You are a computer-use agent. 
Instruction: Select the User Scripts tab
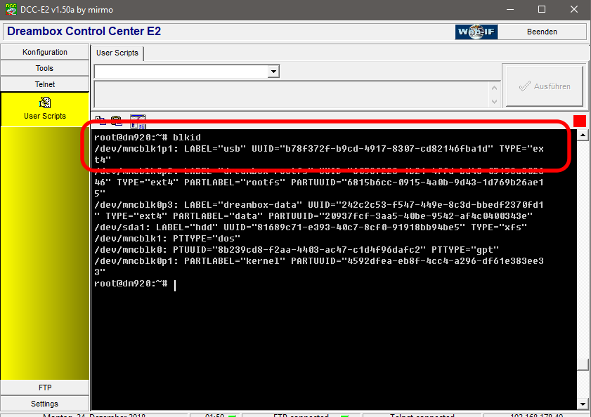click(117, 53)
